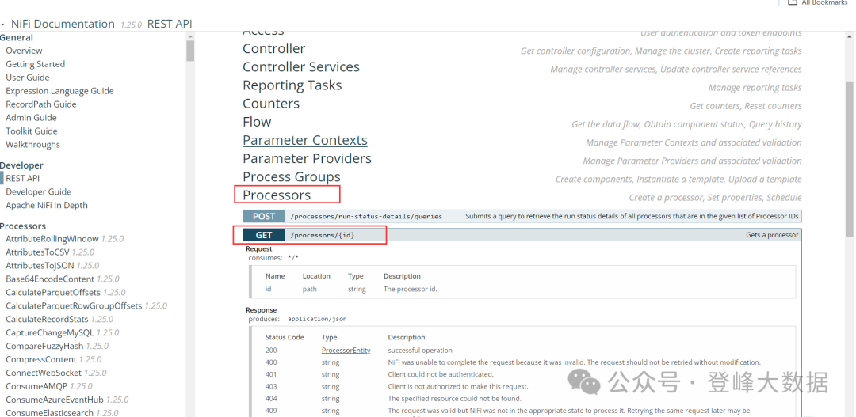The height and width of the screenshot is (417, 856).
Task: Open the Admin Guide
Action: [31, 118]
